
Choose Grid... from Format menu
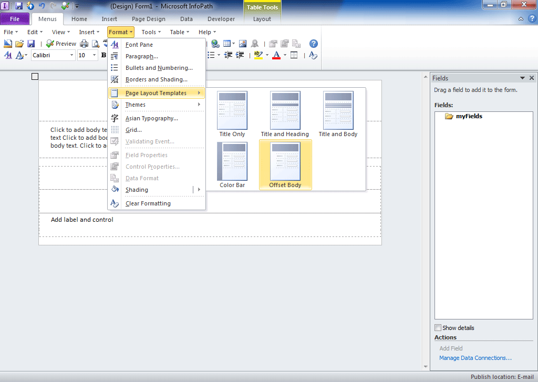(157, 130)
